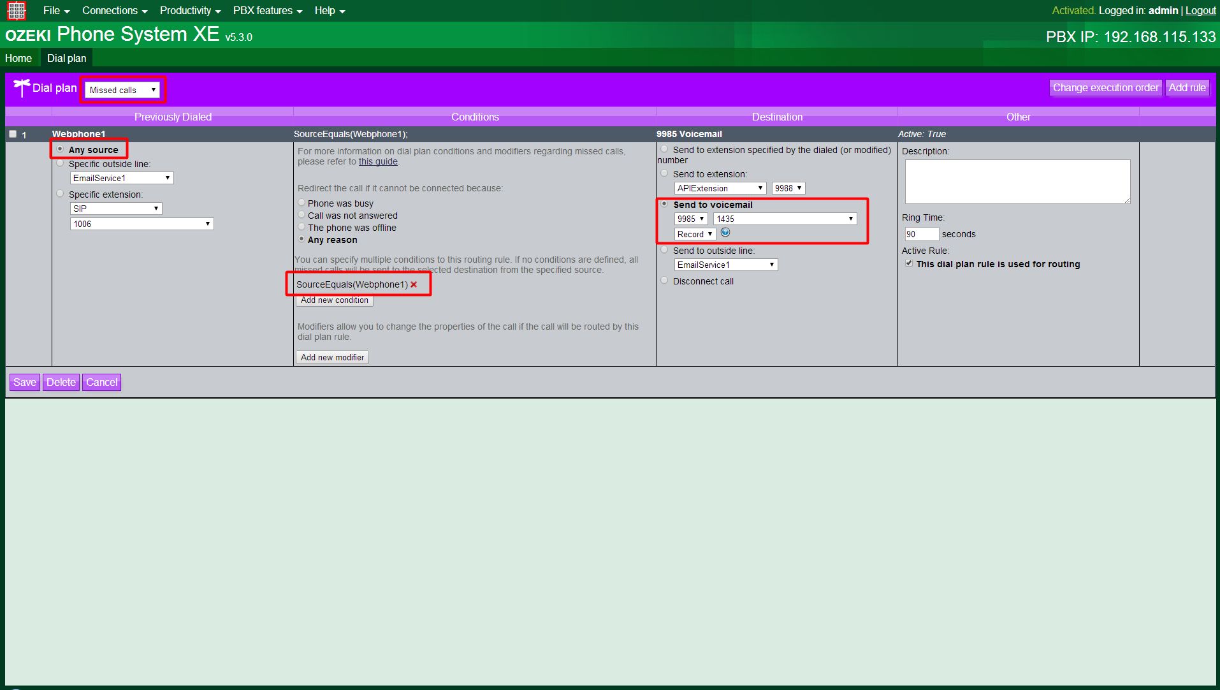
Task: Toggle the rule 1 row checkbox
Action: pyautogui.click(x=13, y=134)
